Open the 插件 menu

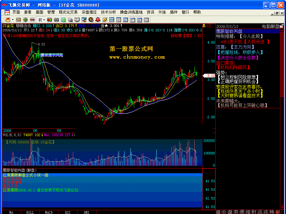point(174,12)
